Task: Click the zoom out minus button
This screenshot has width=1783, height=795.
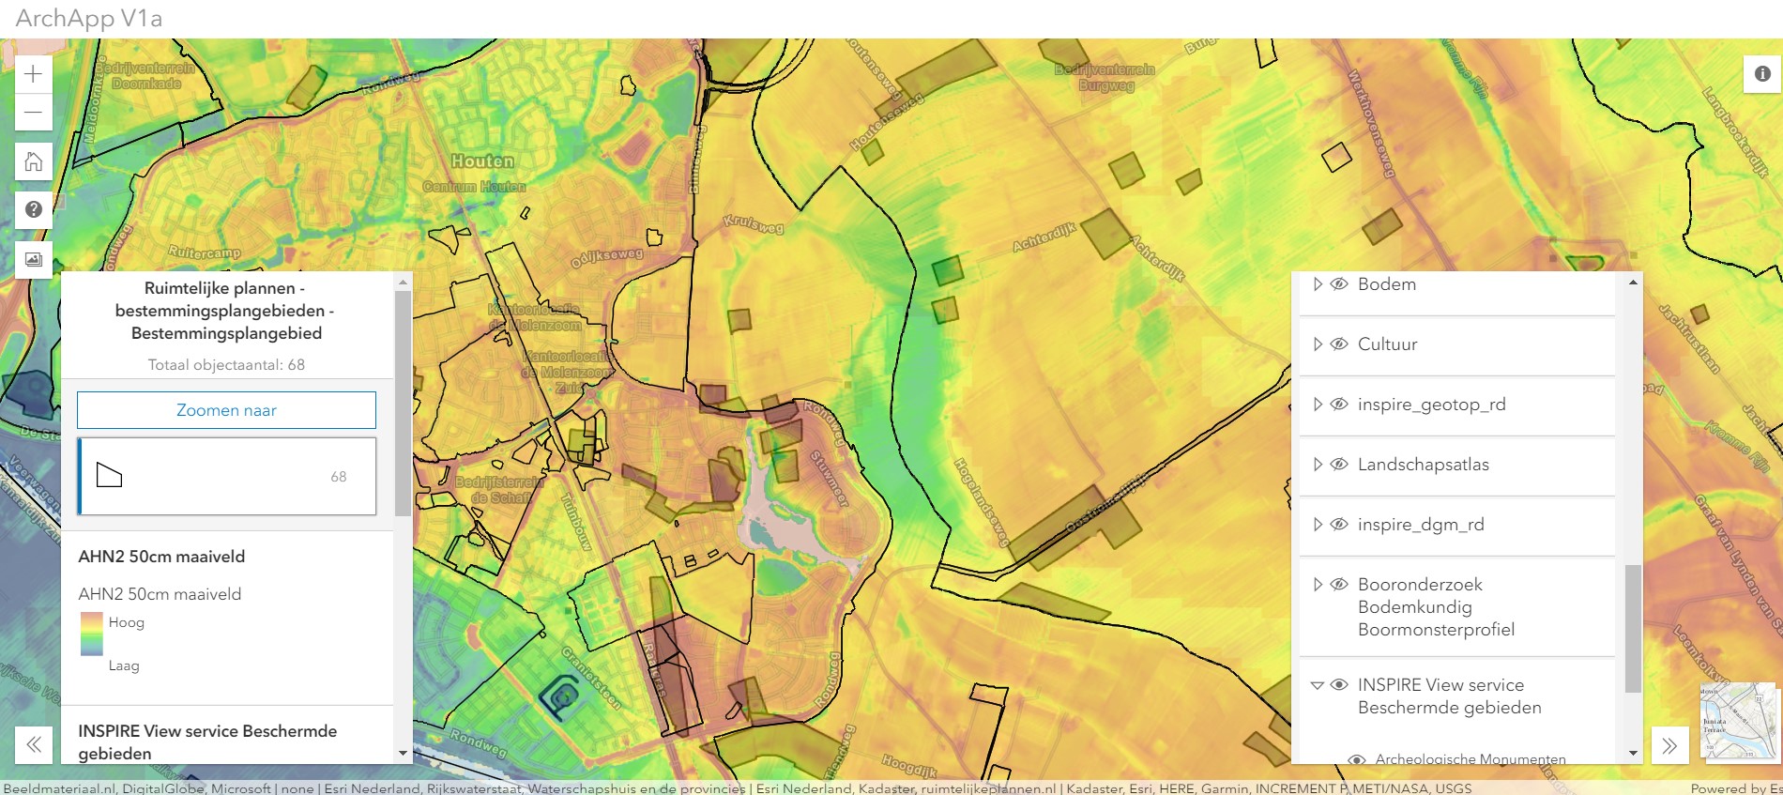Action: [x=34, y=113]
